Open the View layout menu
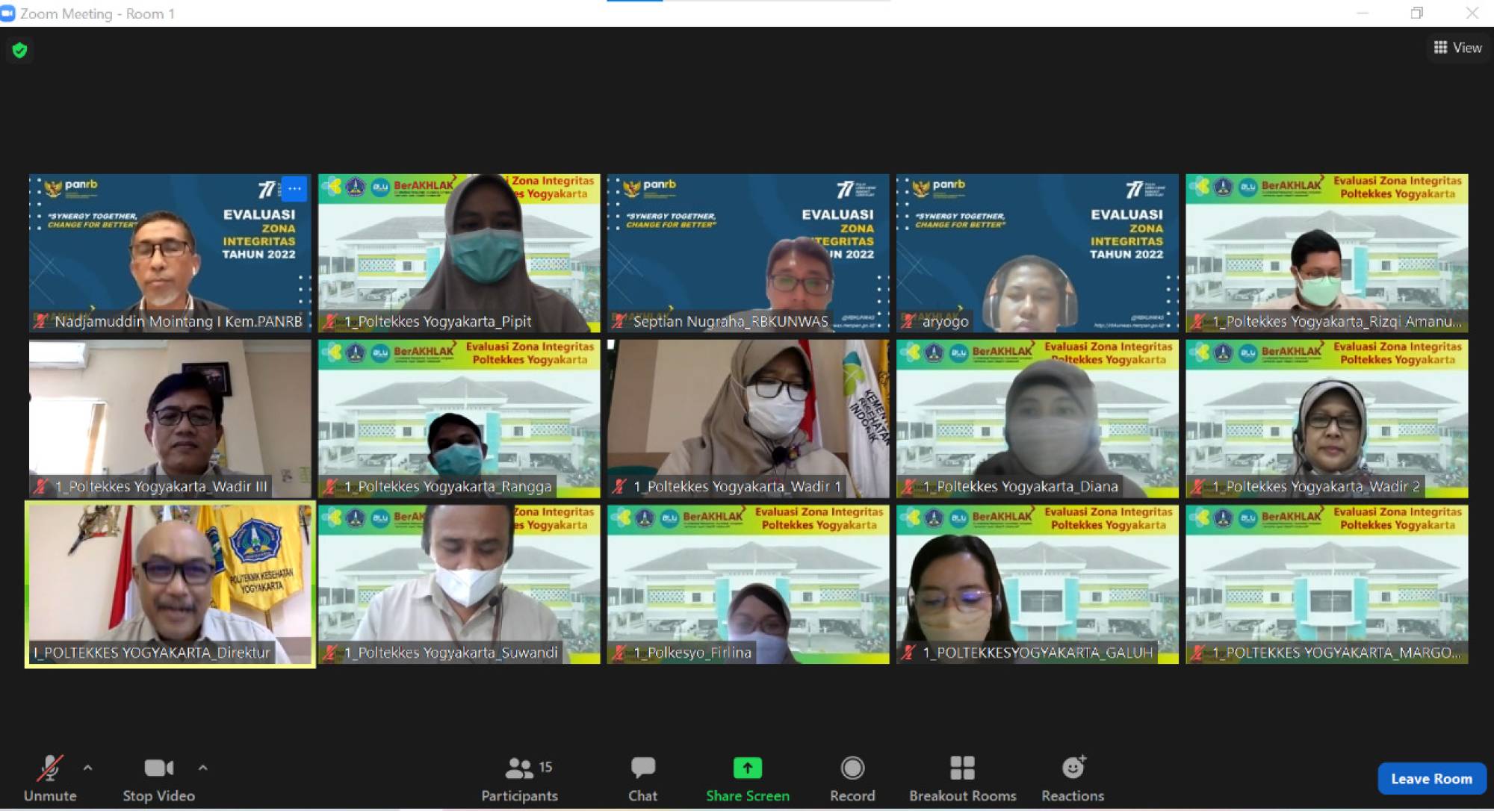The image size is (1494, 811). click(1457, 48)
